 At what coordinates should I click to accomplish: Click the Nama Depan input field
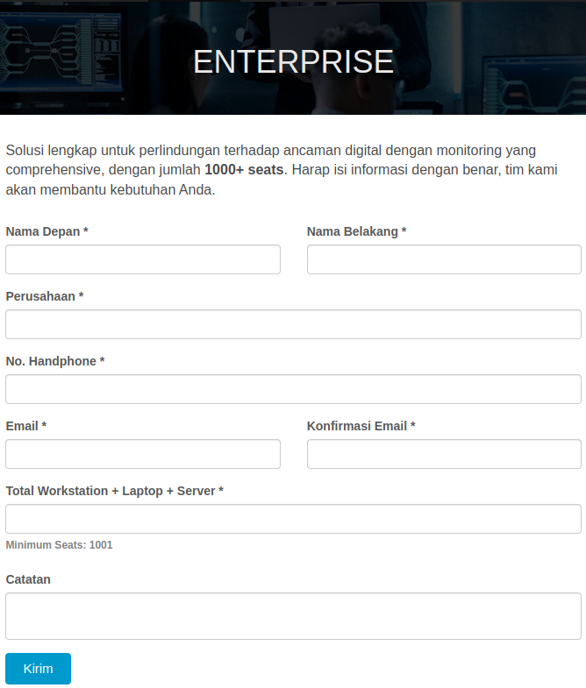point(143,259)
